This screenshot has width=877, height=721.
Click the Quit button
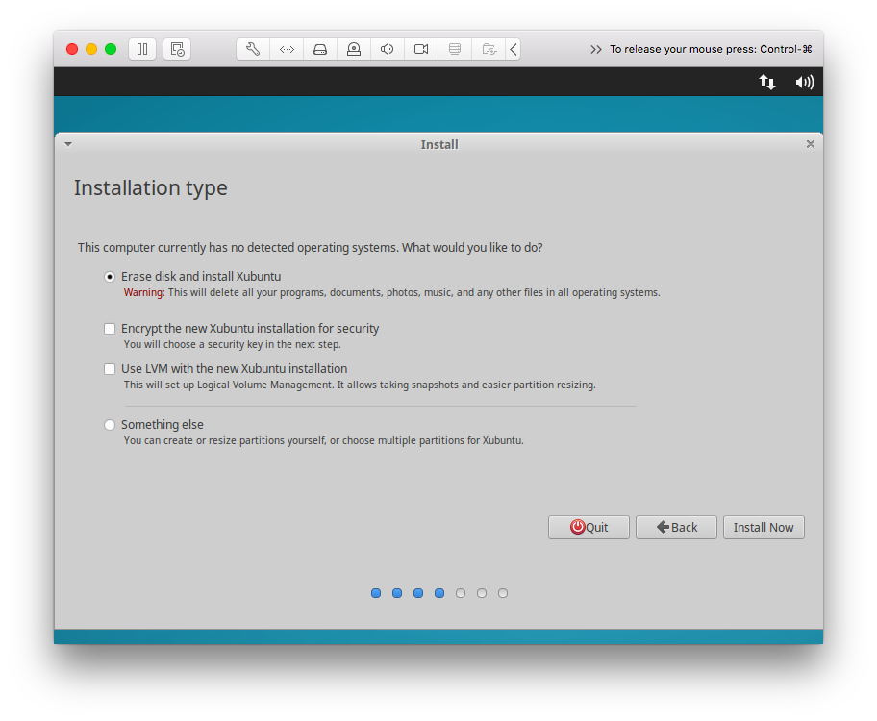[589, 528]
